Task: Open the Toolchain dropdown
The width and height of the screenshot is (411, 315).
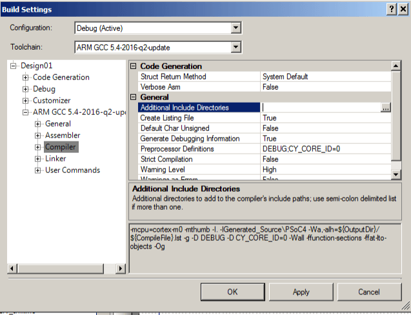Action: pos(236,47)
